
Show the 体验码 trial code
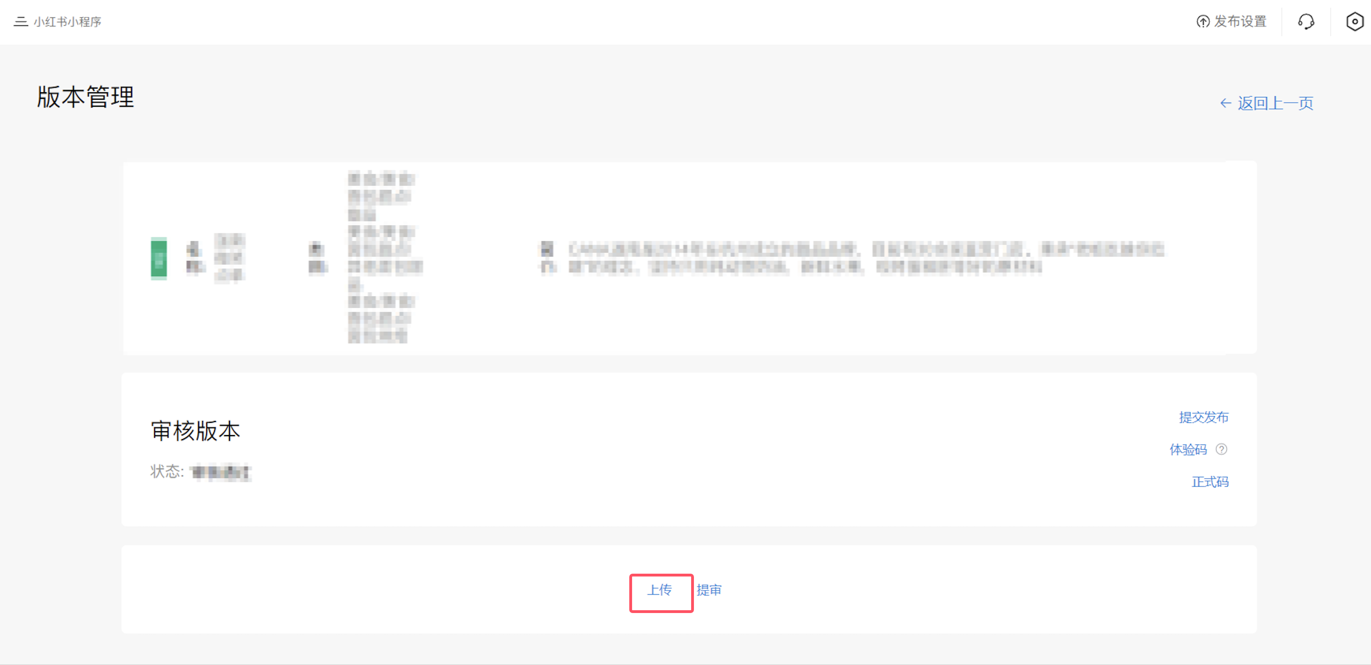1188,450
